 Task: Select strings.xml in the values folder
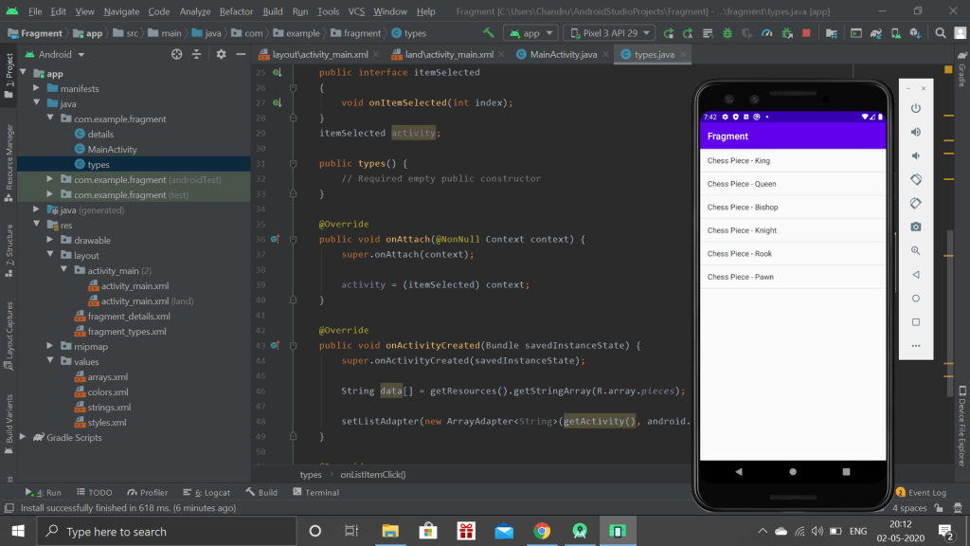[108, 408]
